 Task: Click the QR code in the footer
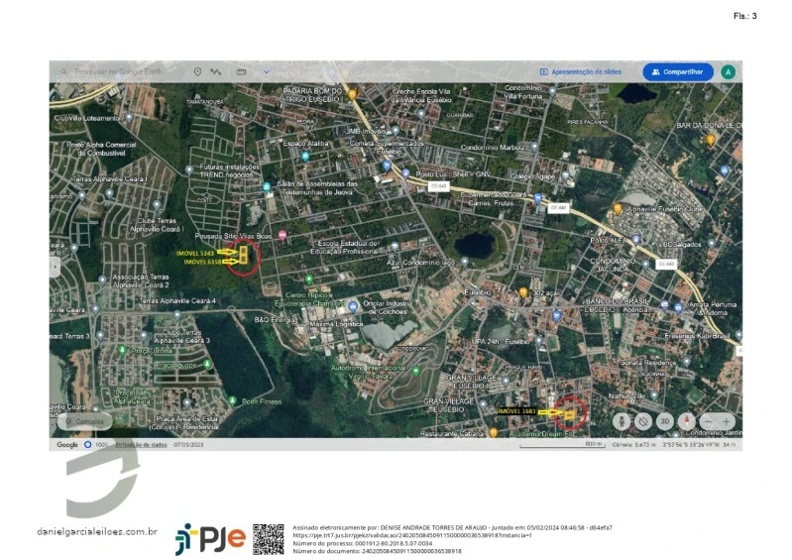pyautogui.click(x=269, y=539)
